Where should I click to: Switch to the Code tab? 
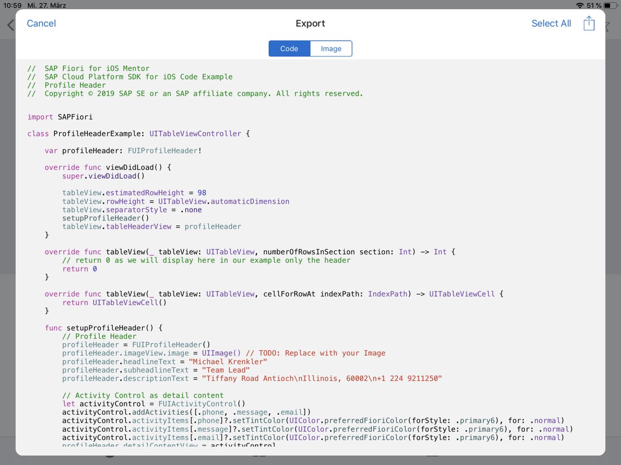(x=289, y=49)
